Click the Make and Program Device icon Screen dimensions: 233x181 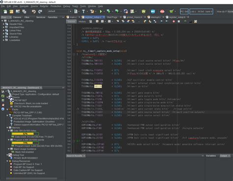pos(109,11)
